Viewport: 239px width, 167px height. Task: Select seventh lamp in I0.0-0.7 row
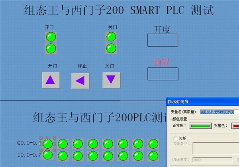138,156
